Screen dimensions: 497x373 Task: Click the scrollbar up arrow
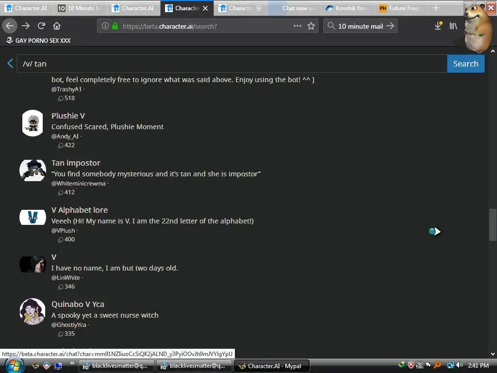(493, 51)
